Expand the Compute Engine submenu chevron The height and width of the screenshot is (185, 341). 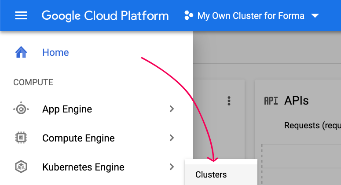pos(172,138)
